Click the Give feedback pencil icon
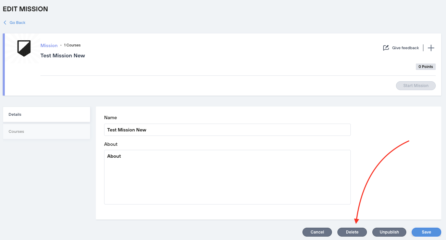446x240 pixels. point(386,48)
